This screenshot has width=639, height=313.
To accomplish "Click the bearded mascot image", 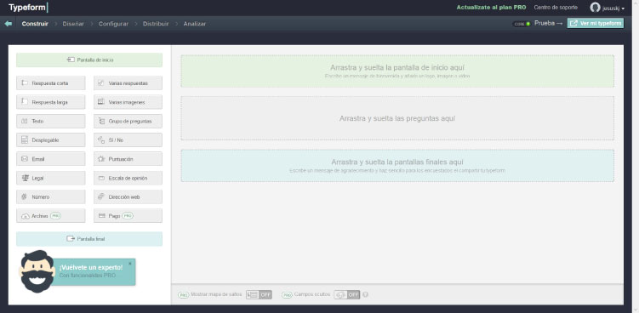I will click(37, 271).
